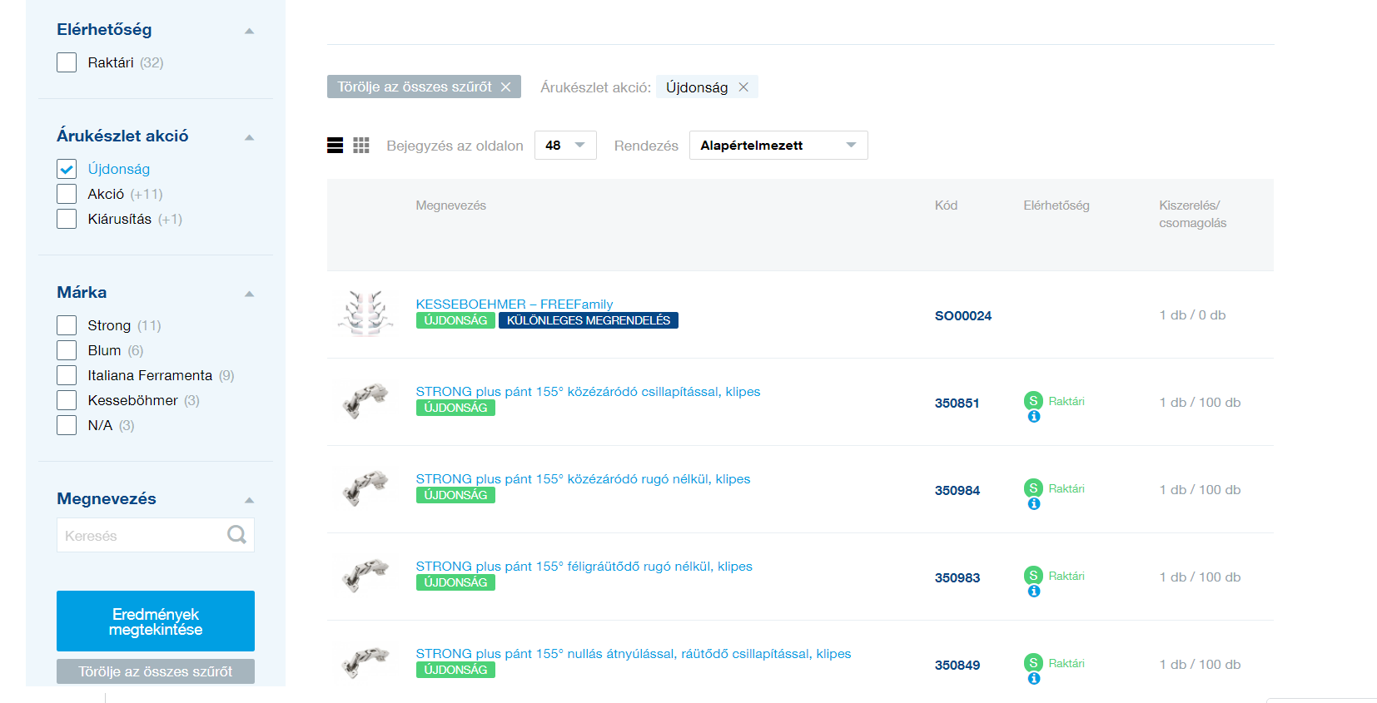This screenshot has height=703, width=1377.
Task: Check the Blum brand filter
Action: click(67, 350)
